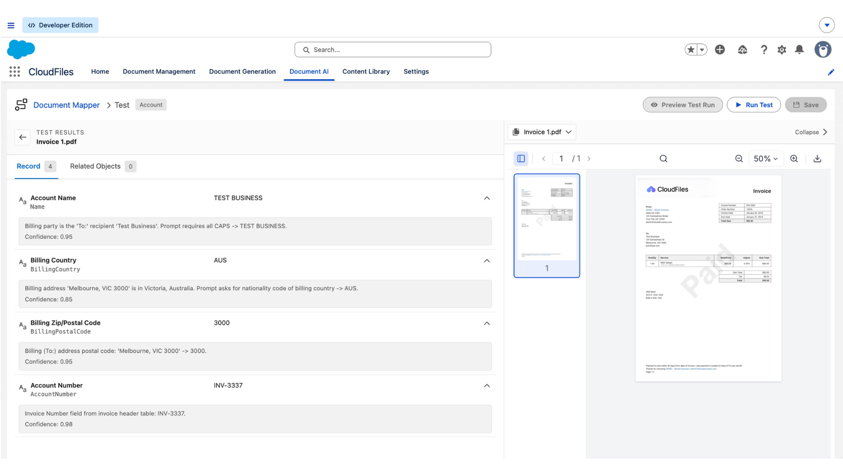Collapse the Account Name field details
The image size is (843, 474).
coord(487,198)
